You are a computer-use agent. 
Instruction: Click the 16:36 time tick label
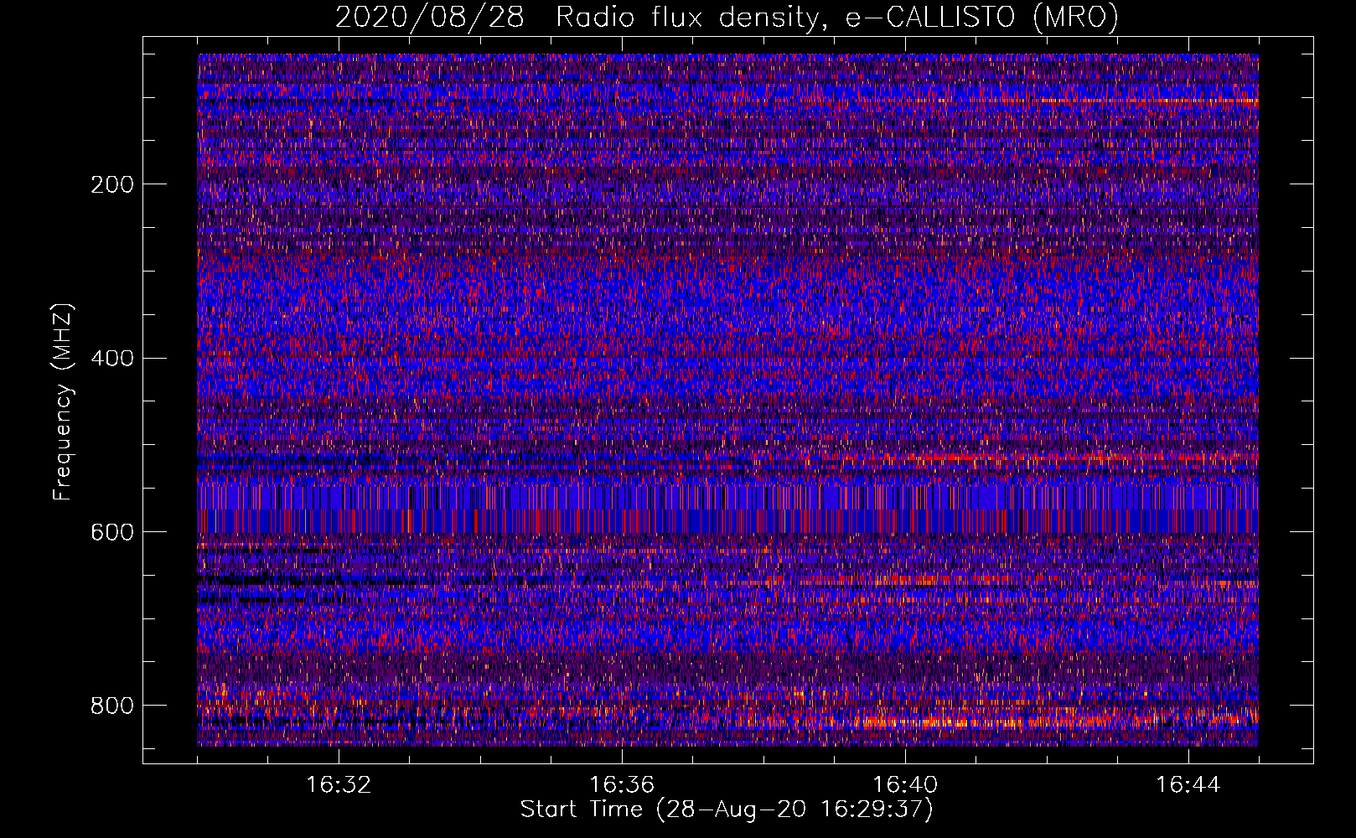pyautogui.click(x=622, y=785)
